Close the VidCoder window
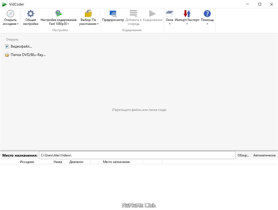Viewport: 278px width, 210px height. coord(271,4)
